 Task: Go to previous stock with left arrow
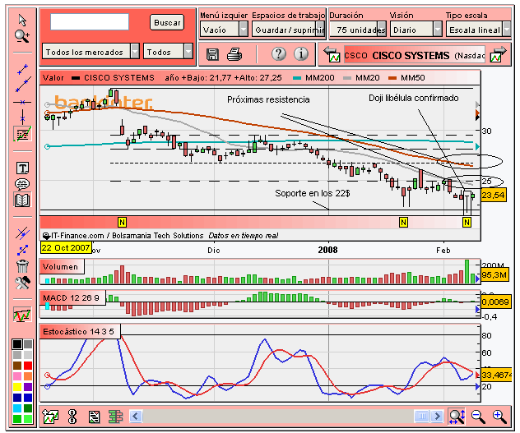pyautogui.click(x=332, y=54)
